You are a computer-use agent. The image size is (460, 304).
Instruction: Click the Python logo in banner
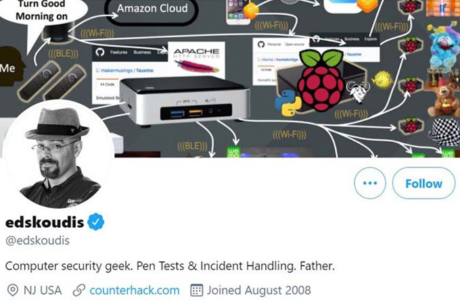(x=288, y=103)
